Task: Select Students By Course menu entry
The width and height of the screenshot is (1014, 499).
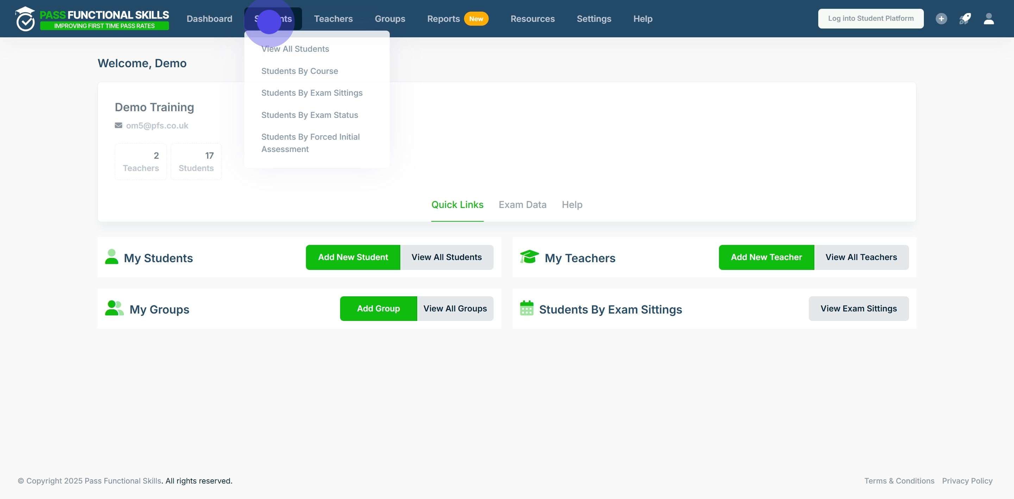Action: tap(300, 71)
